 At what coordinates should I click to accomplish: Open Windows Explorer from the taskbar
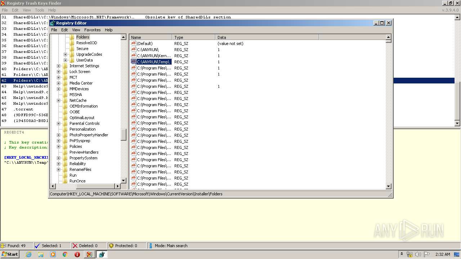(41, 254)
